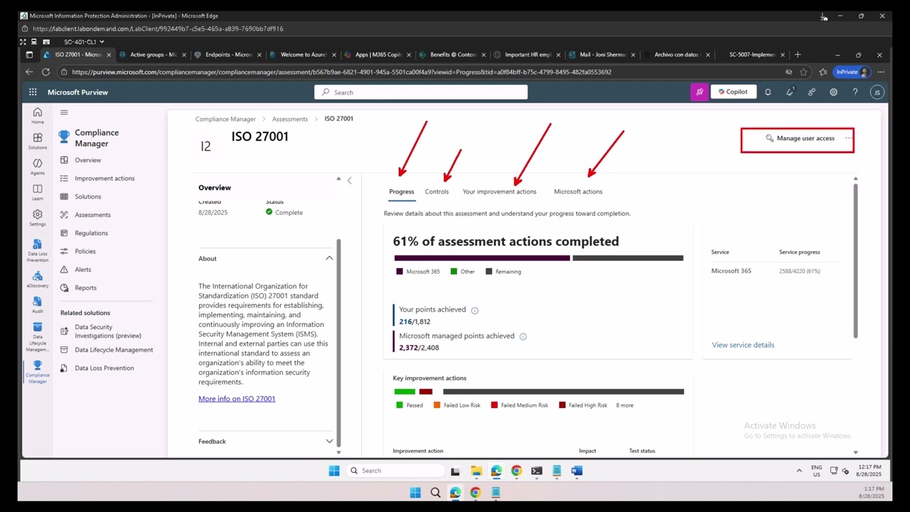
Task: Collapse navigation with the hamburger icon
Action: [x=64, y=112]
